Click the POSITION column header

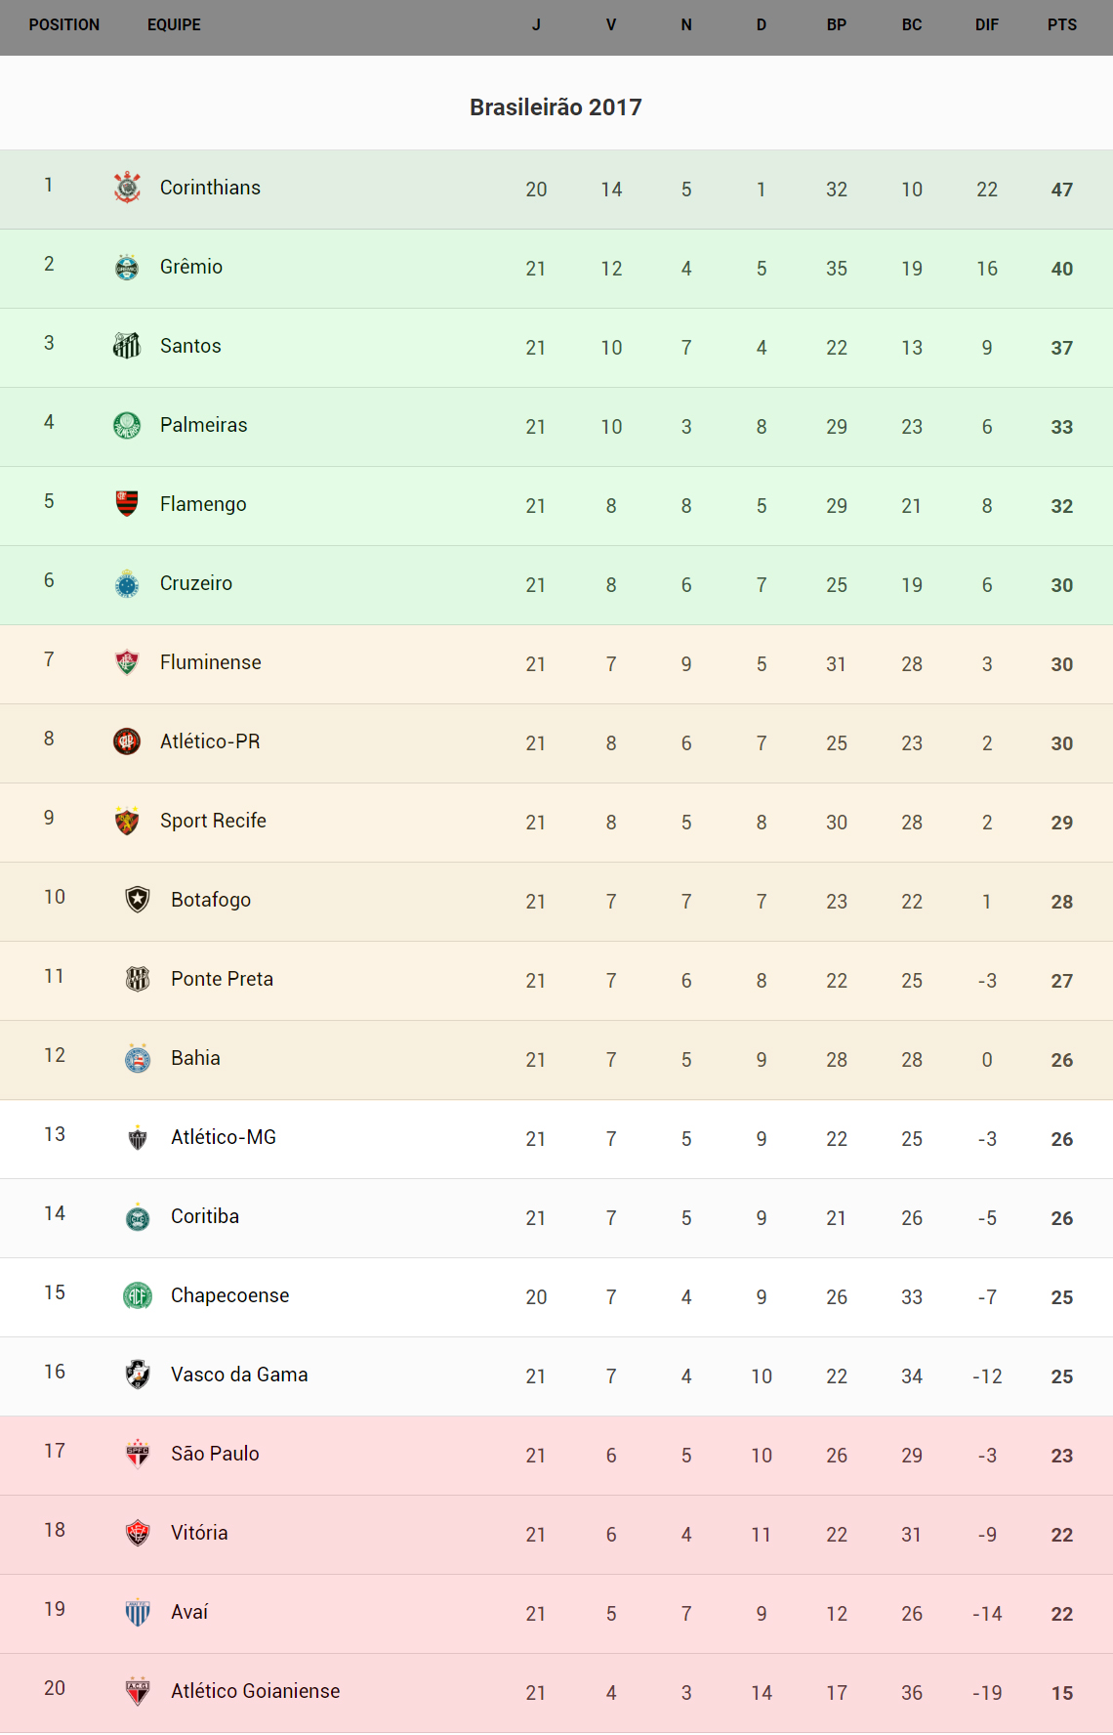(64, 25)
